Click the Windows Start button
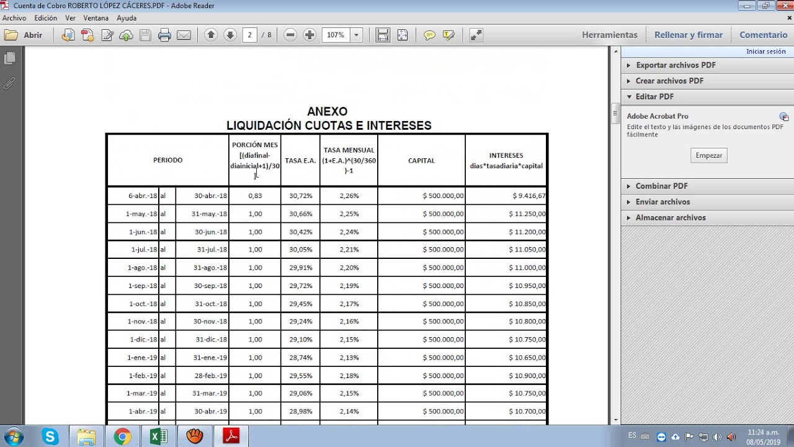 pos(13,436)
